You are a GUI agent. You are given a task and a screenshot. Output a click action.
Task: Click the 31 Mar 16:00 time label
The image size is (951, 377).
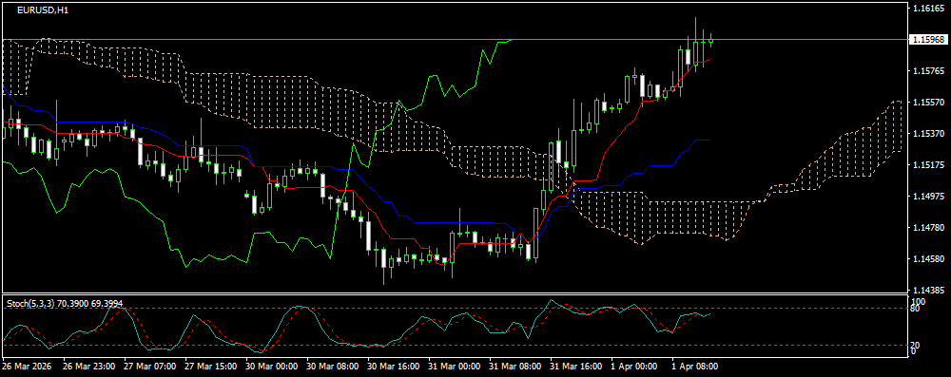[x=577, y=367]
